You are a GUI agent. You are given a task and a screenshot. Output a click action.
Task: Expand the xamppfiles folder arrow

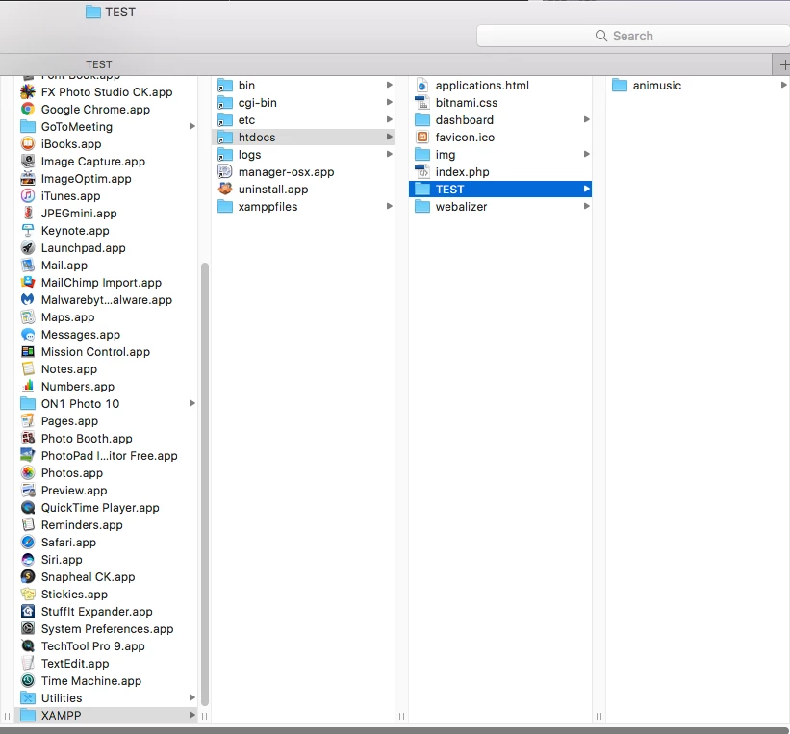[389, 206]
